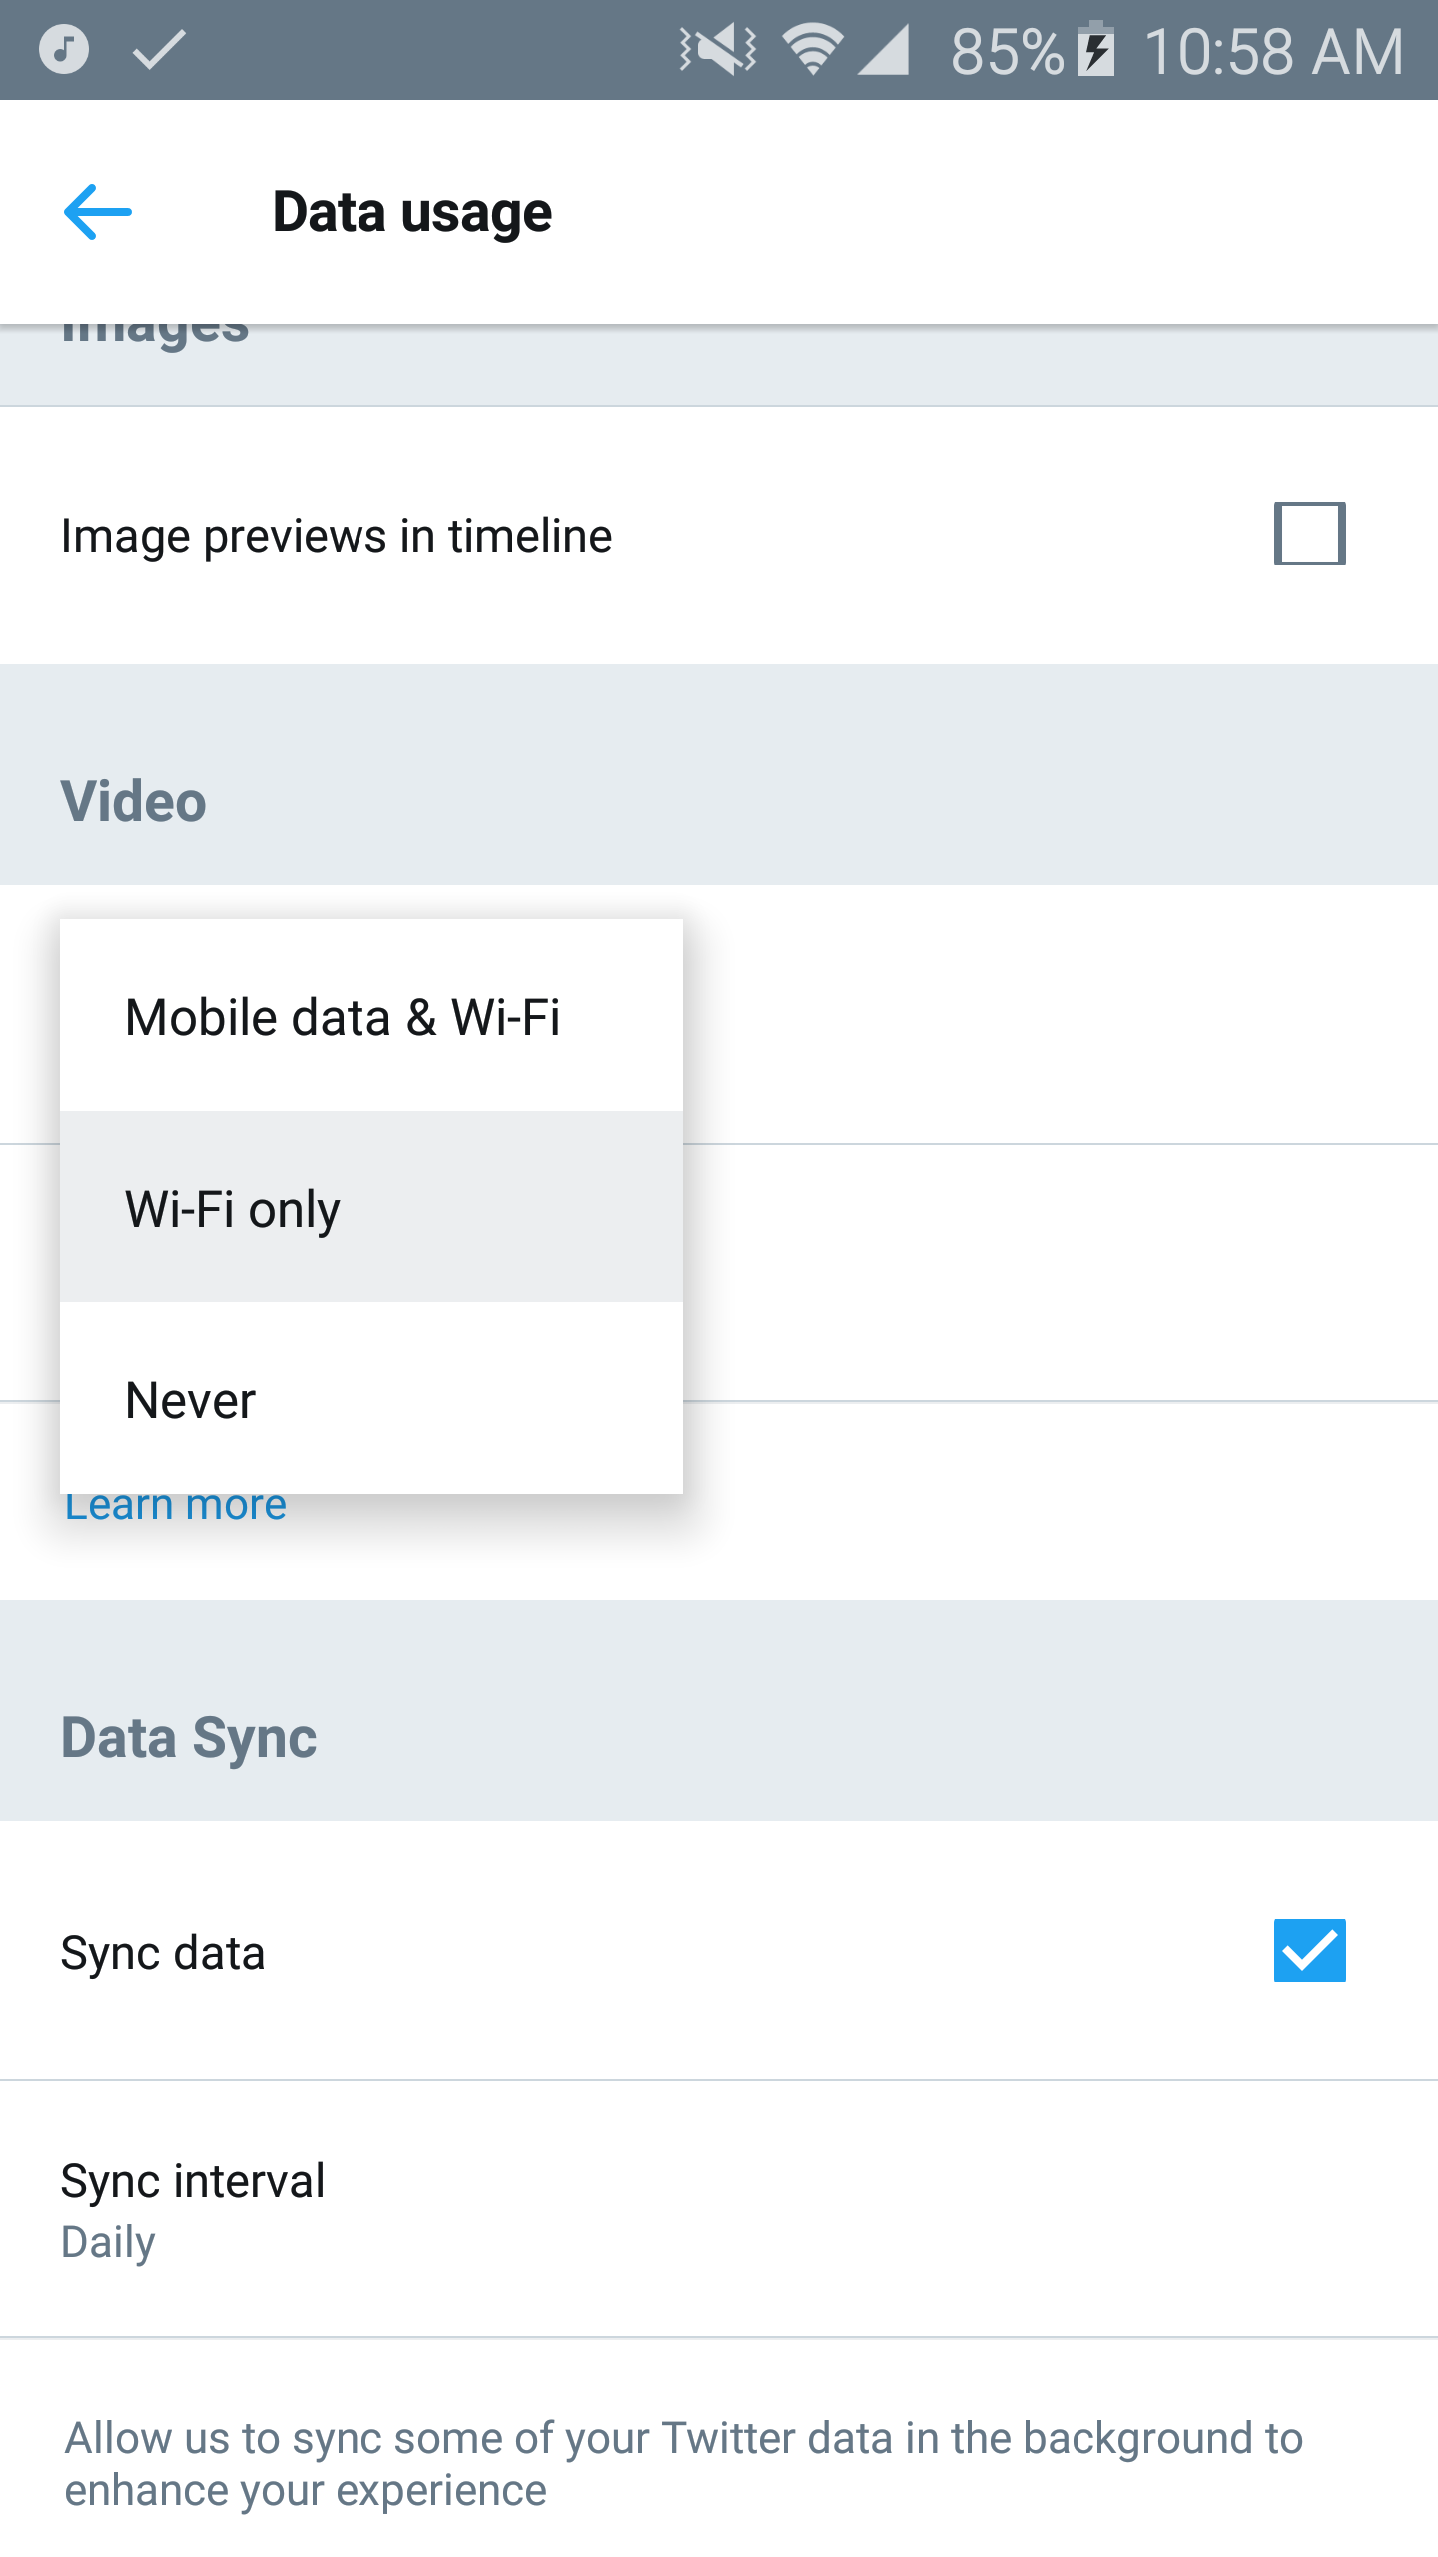Image resolution: width=1438 pixels, height=2557 pixels.
Task: Tap the 10:58 AM clock
Action: [1273, 51]
